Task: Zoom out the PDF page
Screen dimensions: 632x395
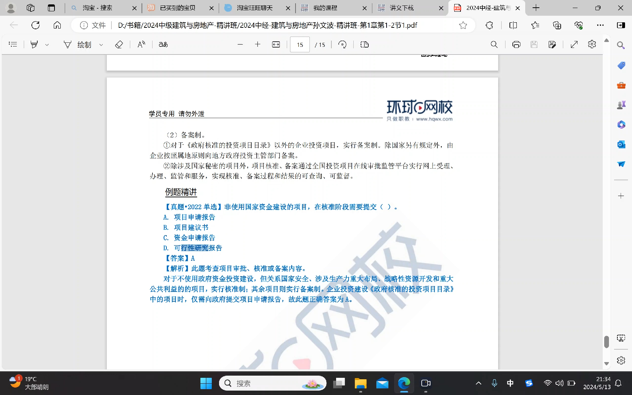Action: 240,45
